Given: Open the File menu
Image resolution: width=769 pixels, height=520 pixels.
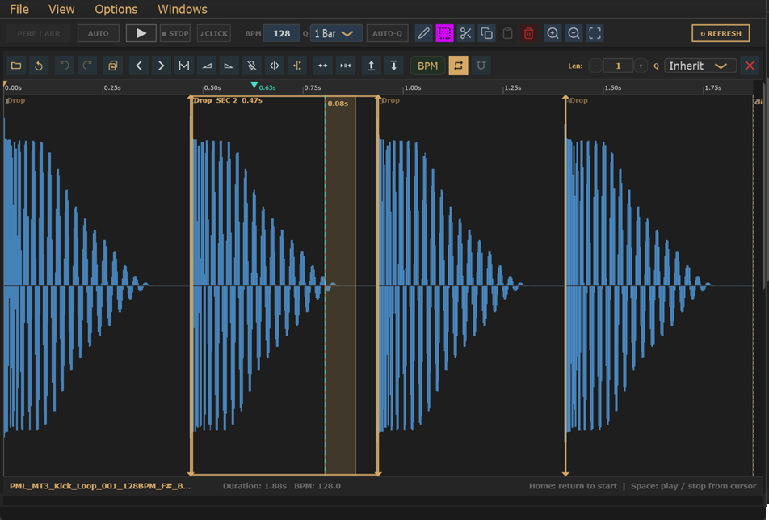Looking at the screenshot, I should coord(19,9).
